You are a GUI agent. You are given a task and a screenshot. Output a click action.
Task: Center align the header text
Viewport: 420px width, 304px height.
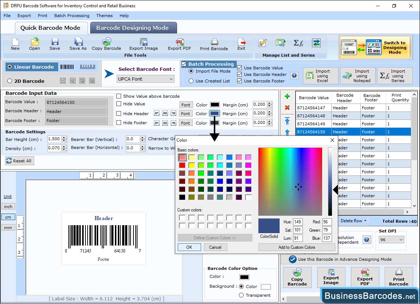165,113
